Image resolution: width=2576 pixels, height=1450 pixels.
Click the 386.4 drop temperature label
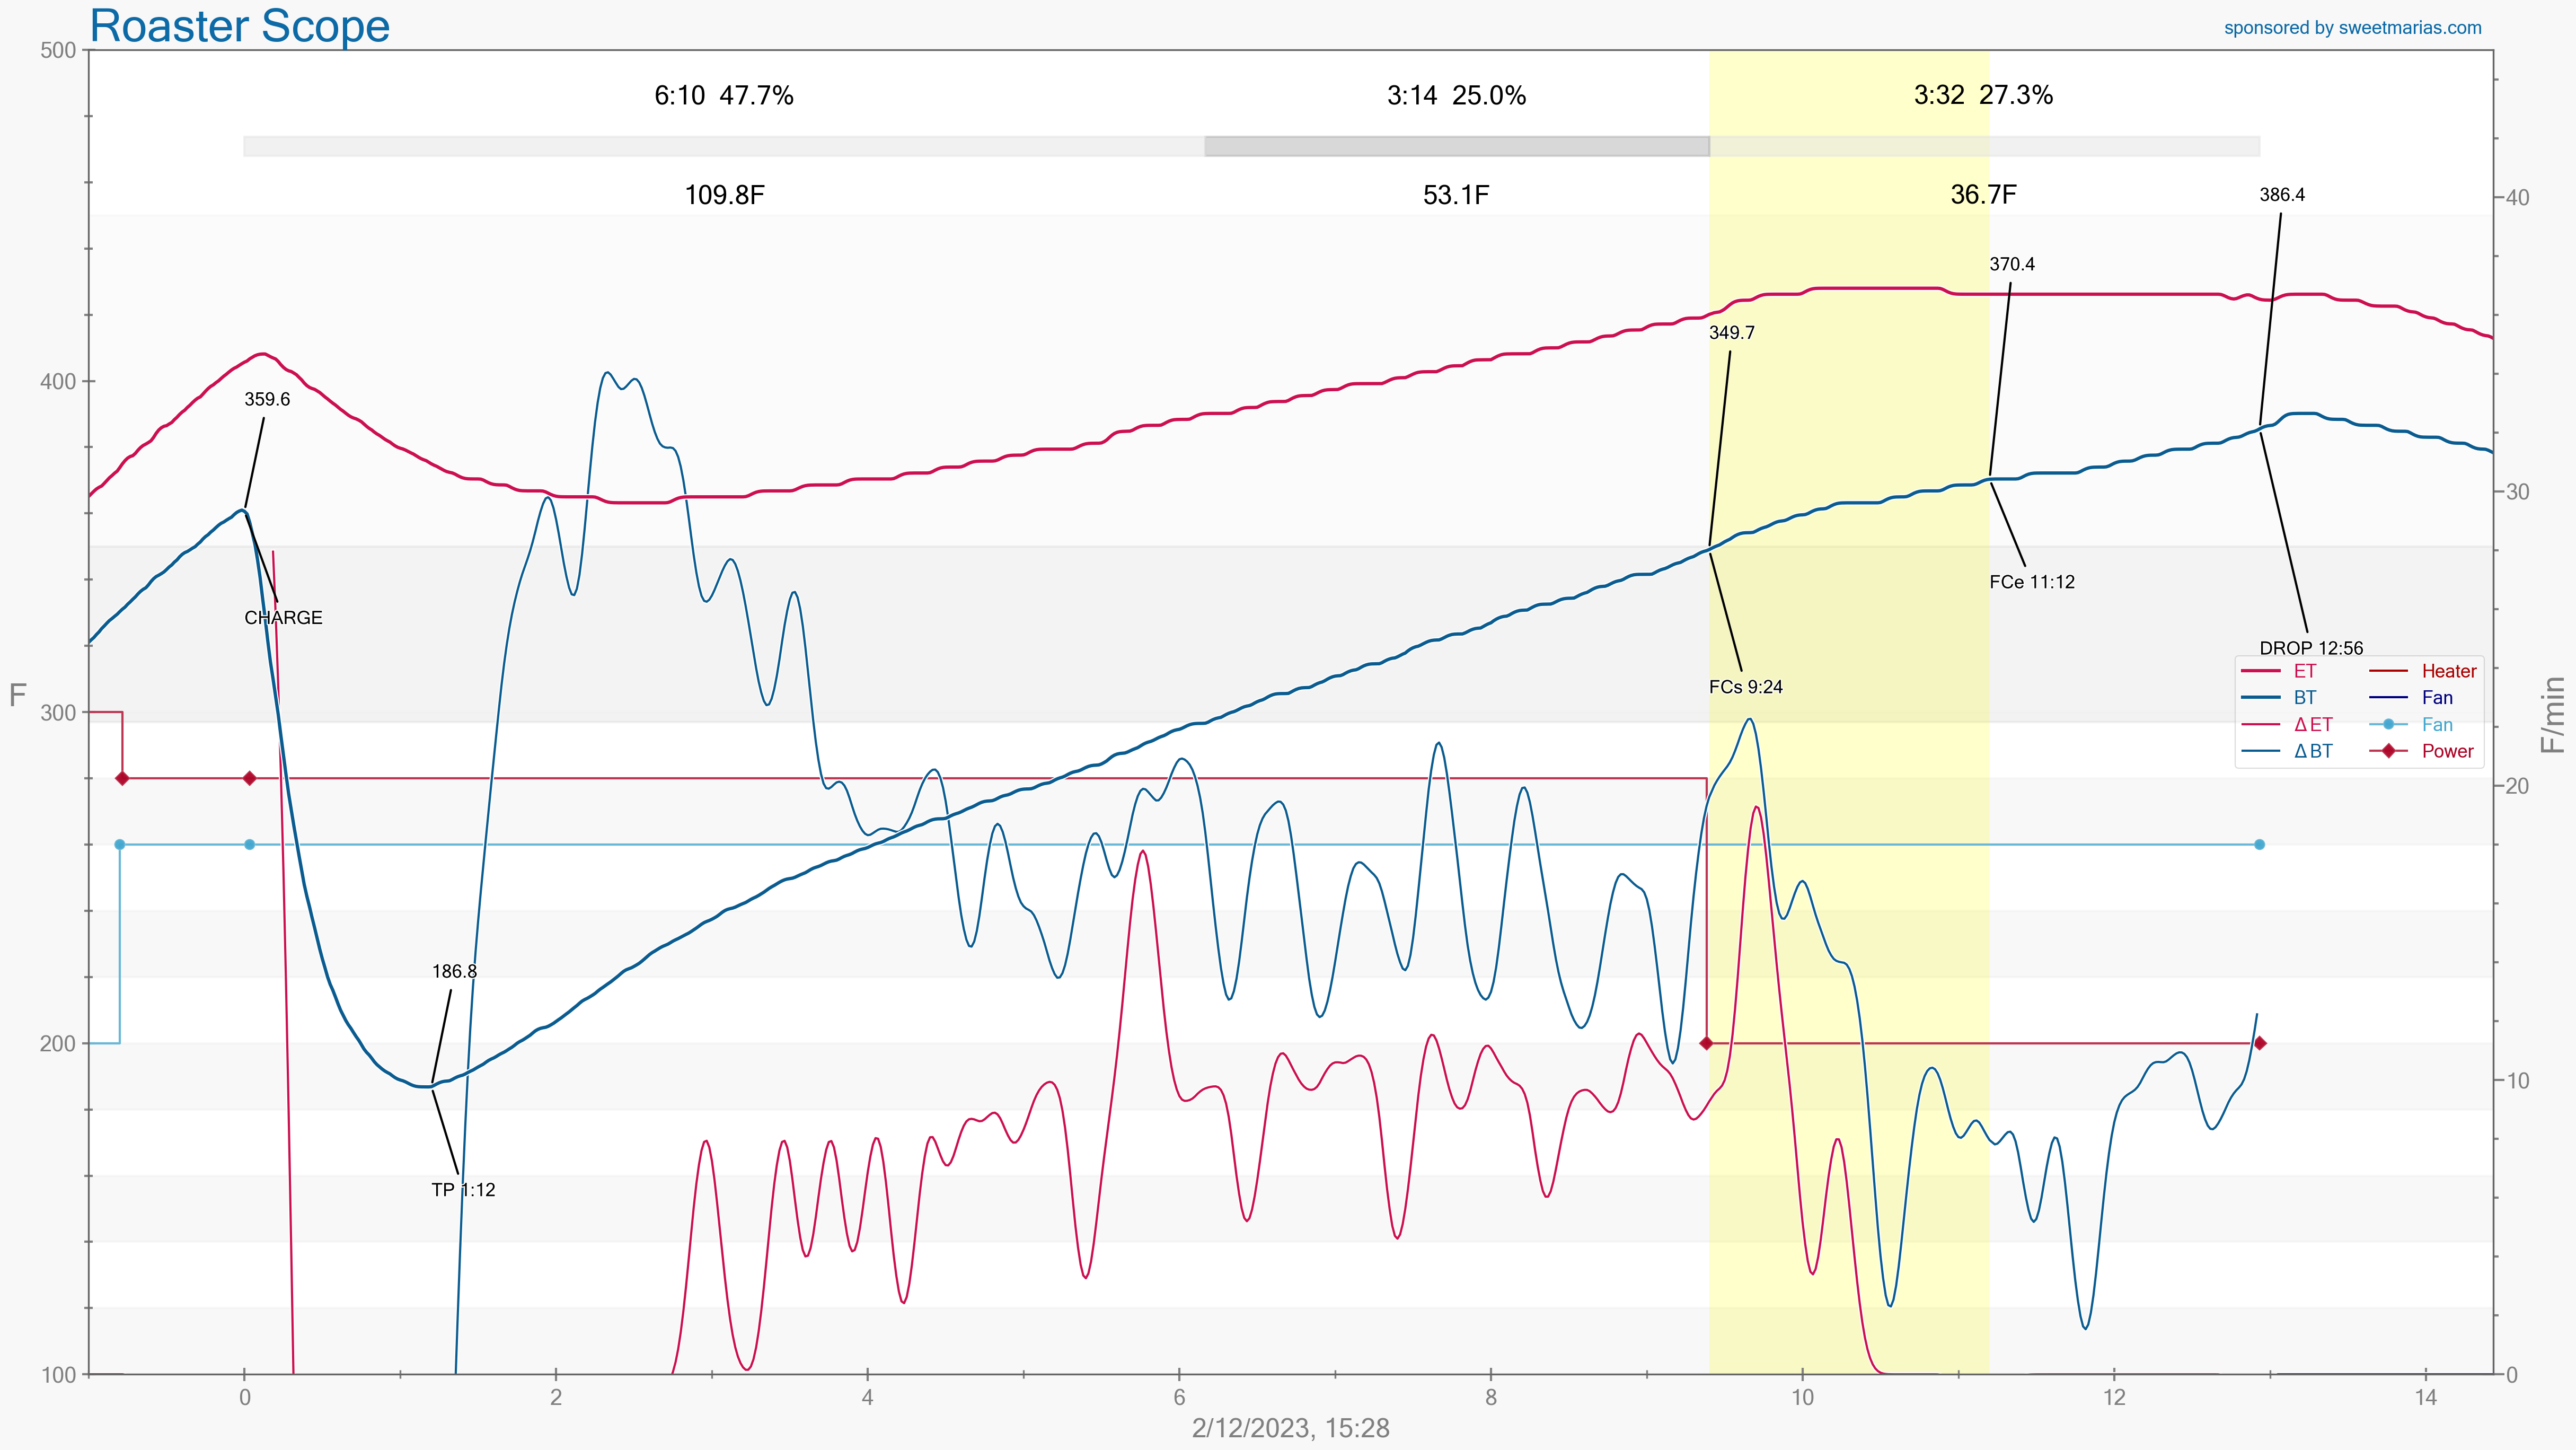pos(2281,195)
